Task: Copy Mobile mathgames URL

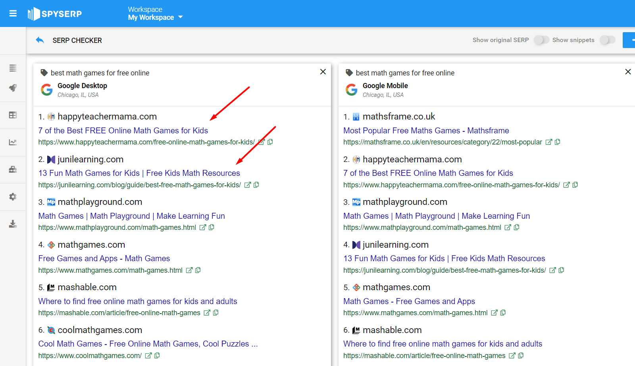Action: (x=503, y=313)
